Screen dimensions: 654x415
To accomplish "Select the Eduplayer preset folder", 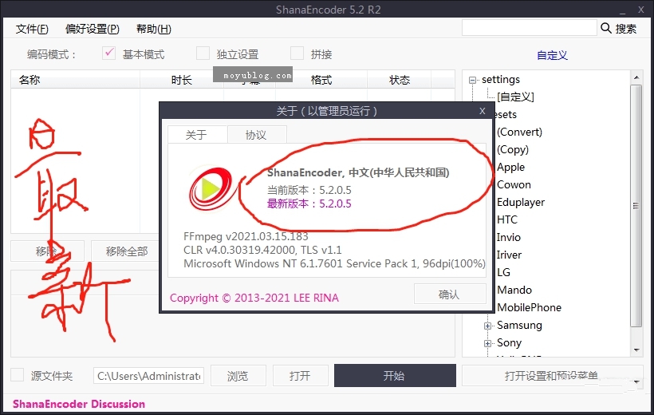I will (x=521, y=202).
